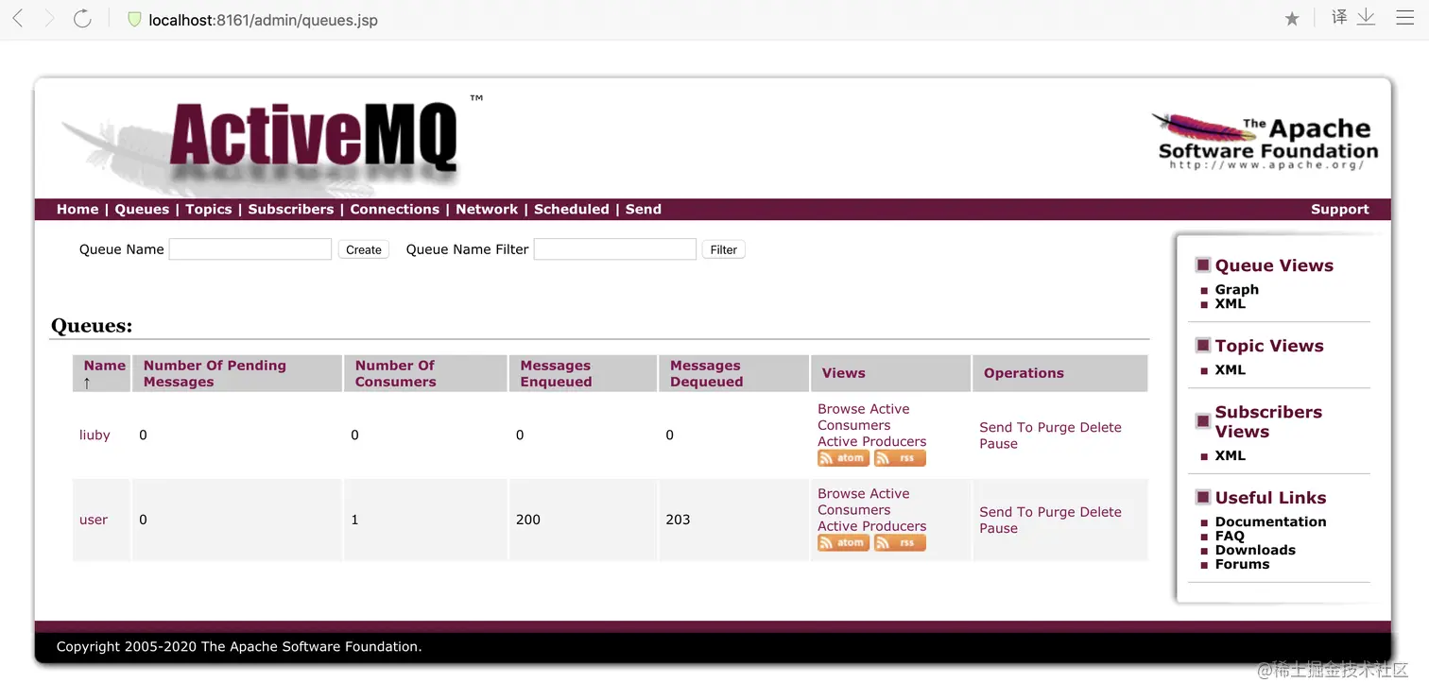
Task: Click the 203 dequeued value for user
Action: [x=678, y=520]
